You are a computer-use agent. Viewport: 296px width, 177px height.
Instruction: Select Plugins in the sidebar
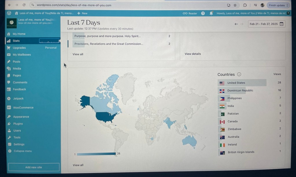click(x=18, y=123)
